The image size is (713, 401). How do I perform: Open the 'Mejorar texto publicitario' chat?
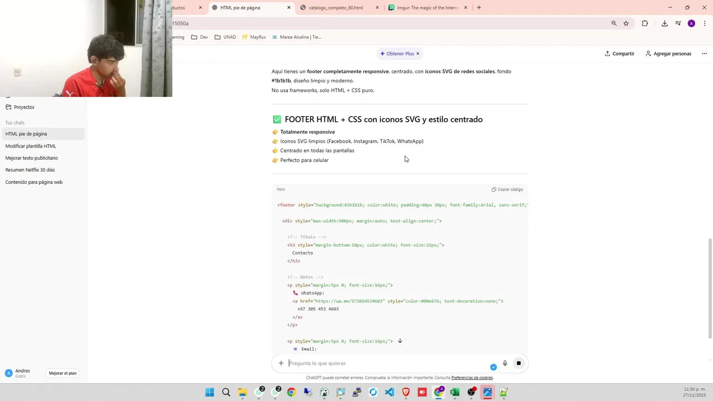pos(42,158)
